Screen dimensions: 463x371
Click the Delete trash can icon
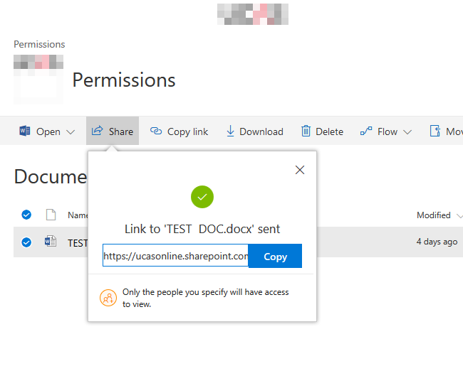tap(306, 131)
